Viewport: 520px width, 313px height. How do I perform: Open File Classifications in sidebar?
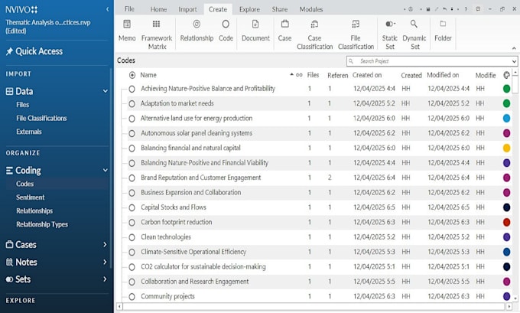pyautogui.click(x=41, y=118)
